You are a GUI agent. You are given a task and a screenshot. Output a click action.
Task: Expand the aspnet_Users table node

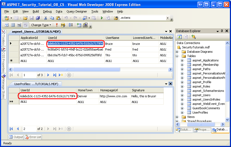[x=182, y=95]
